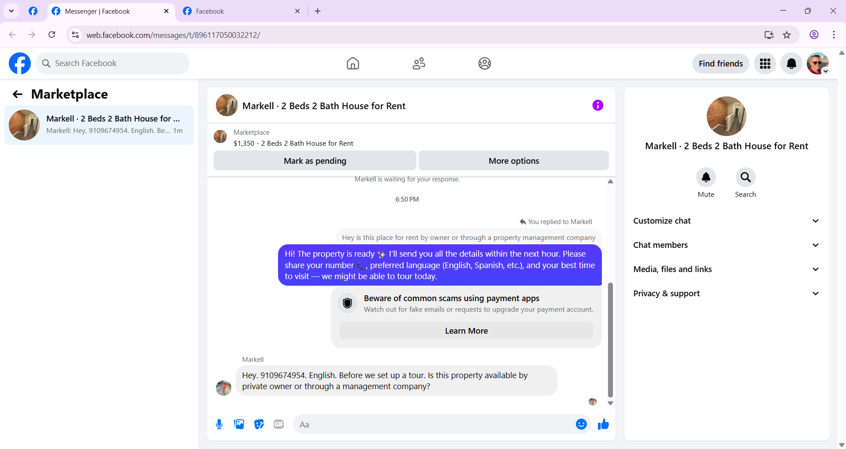Attach a photo with the image icon
This screenshot has width=846, height=449.
239,424
